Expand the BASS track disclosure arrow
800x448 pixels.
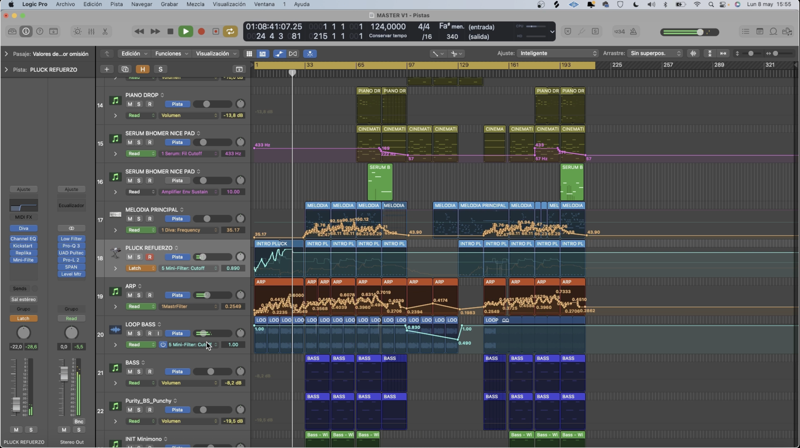(x=115, y=383)
